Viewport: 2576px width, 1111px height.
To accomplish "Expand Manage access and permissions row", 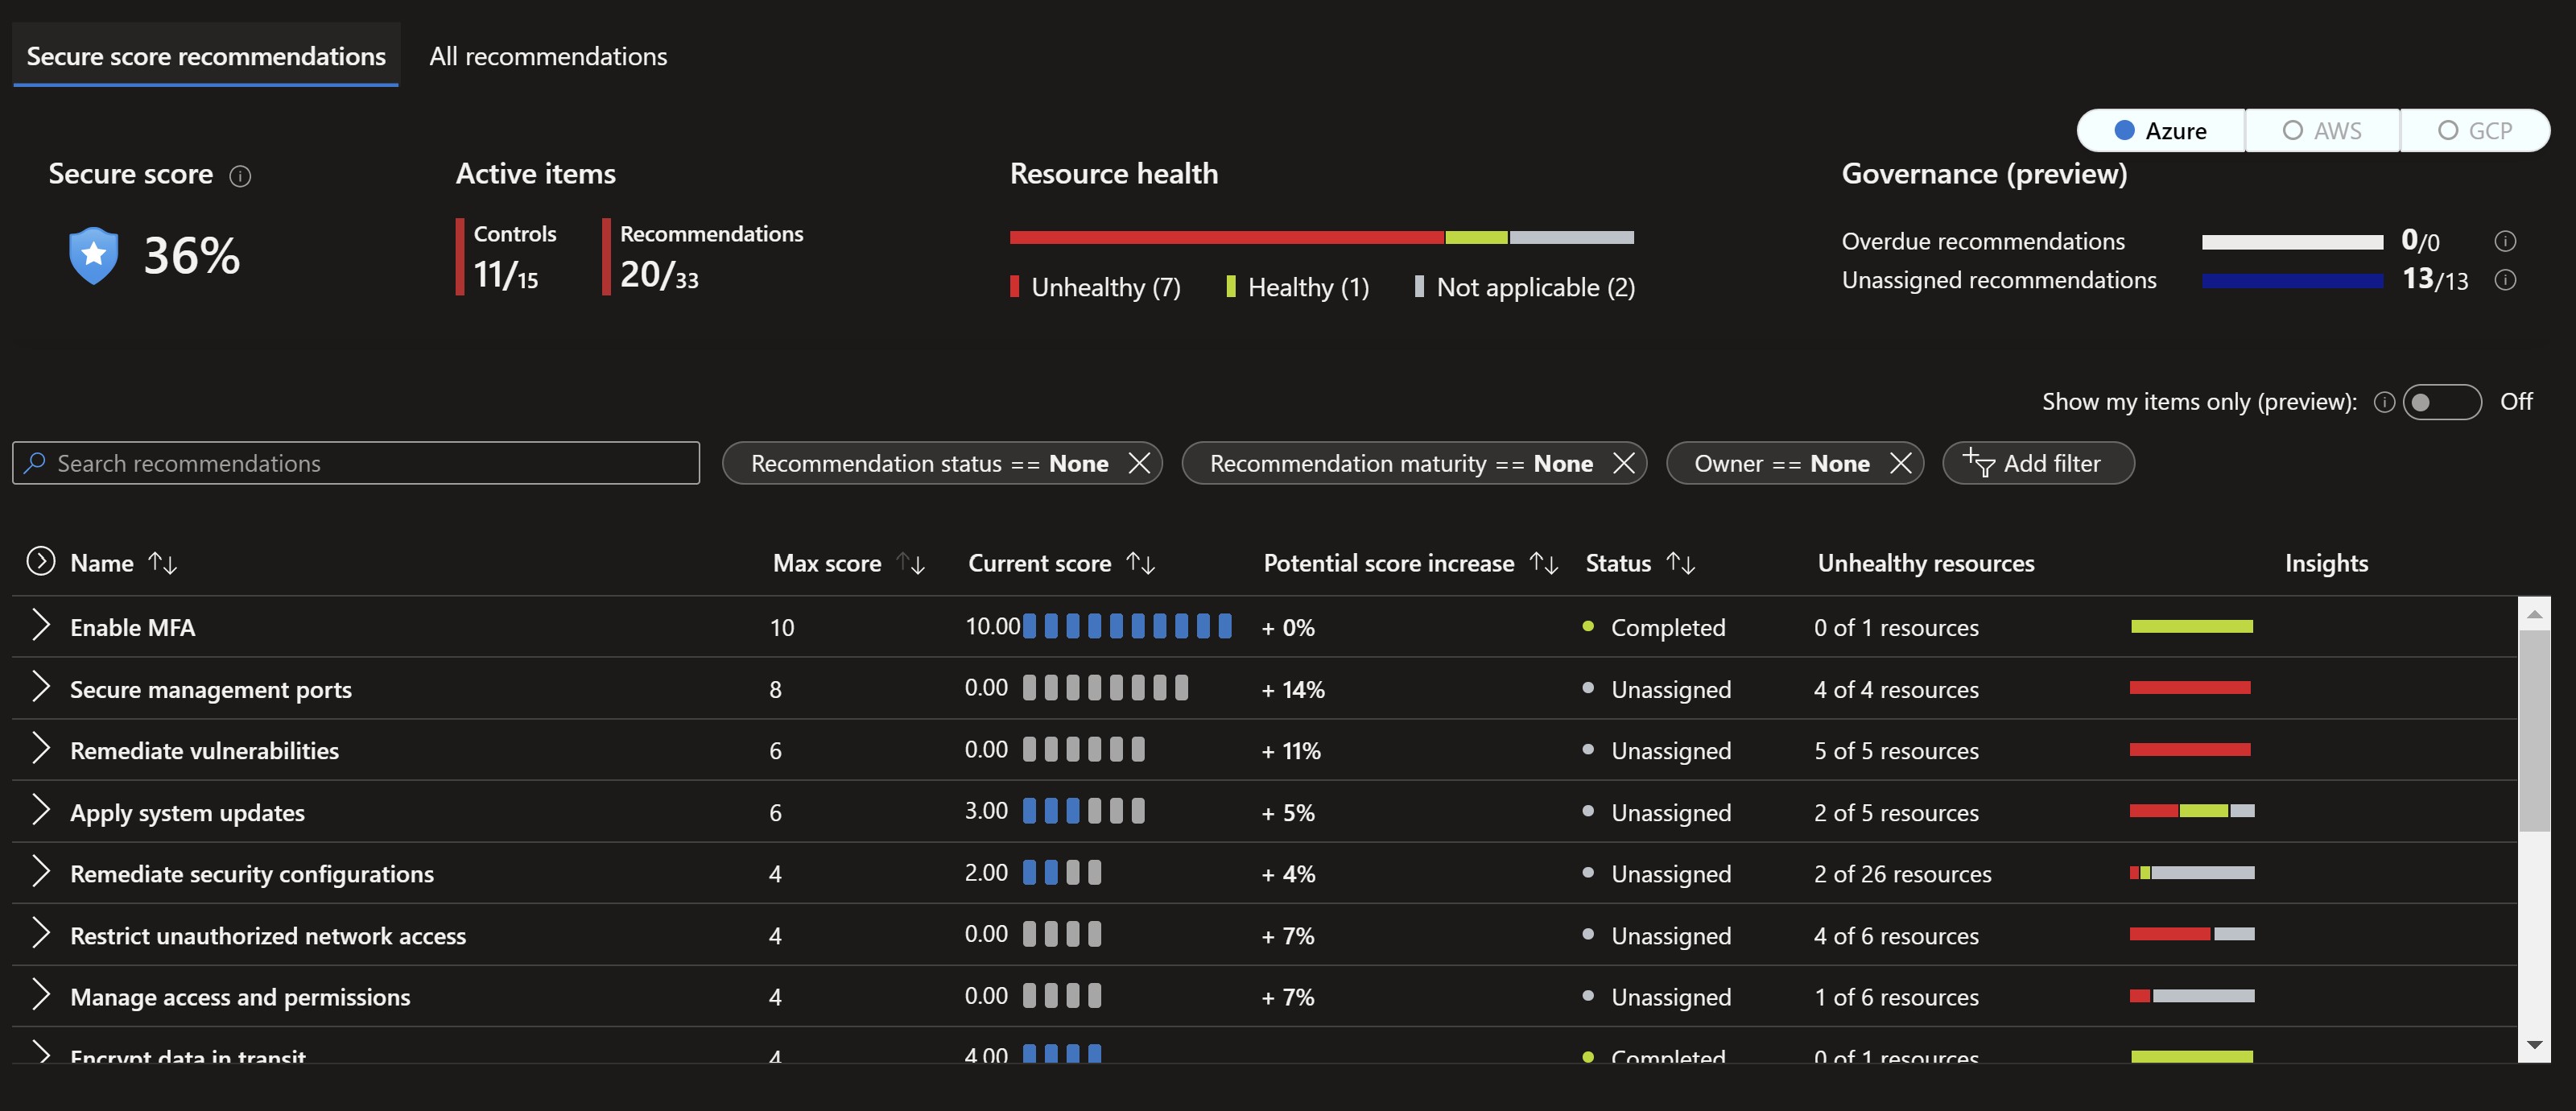I will click(40, 995).
